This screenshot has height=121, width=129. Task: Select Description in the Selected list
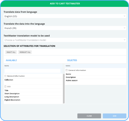(x=71, y=77)
